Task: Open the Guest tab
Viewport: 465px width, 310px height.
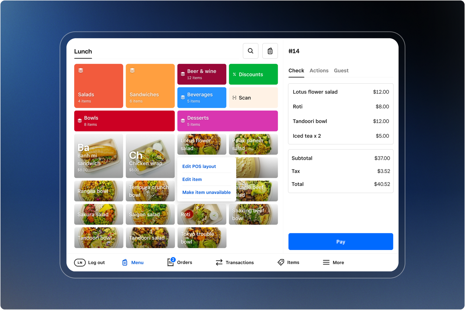Action: [x=341, y=70]
